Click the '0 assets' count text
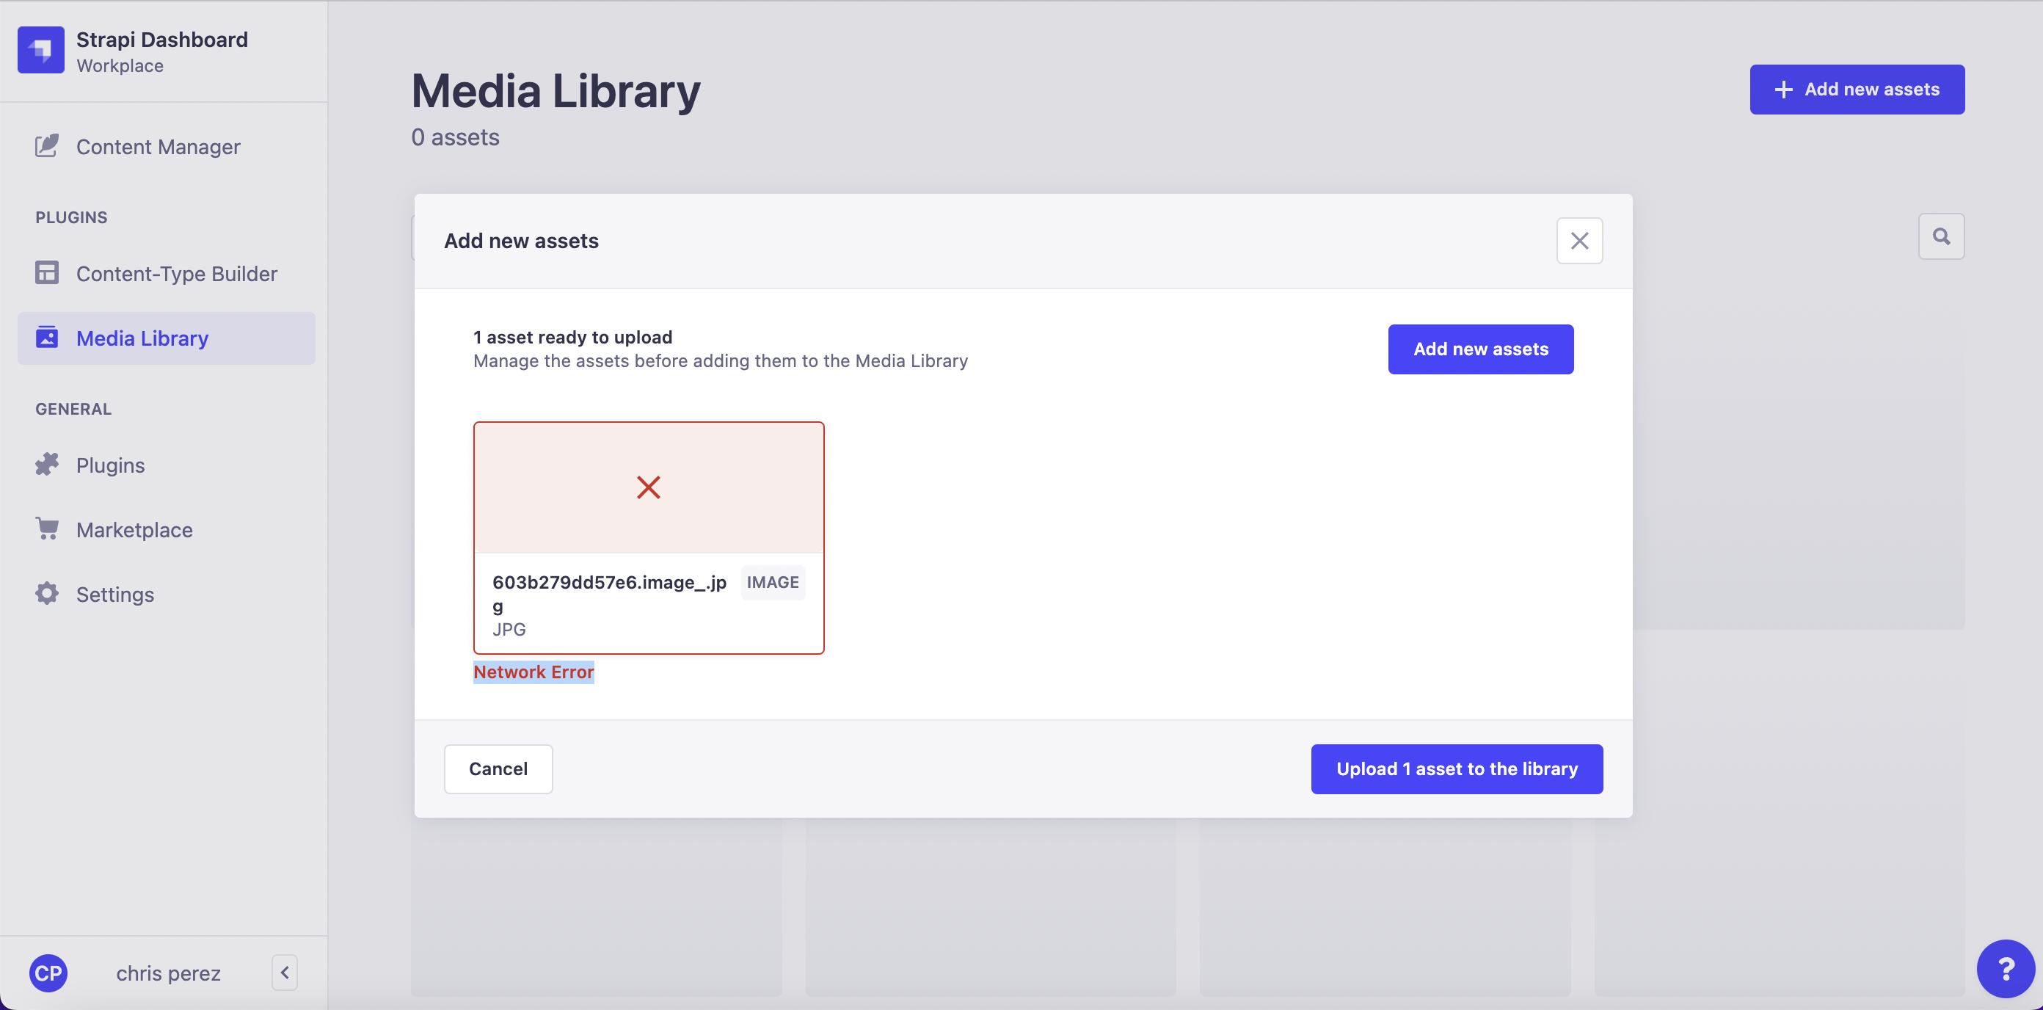2043x1010 pixels. point(455,137)
